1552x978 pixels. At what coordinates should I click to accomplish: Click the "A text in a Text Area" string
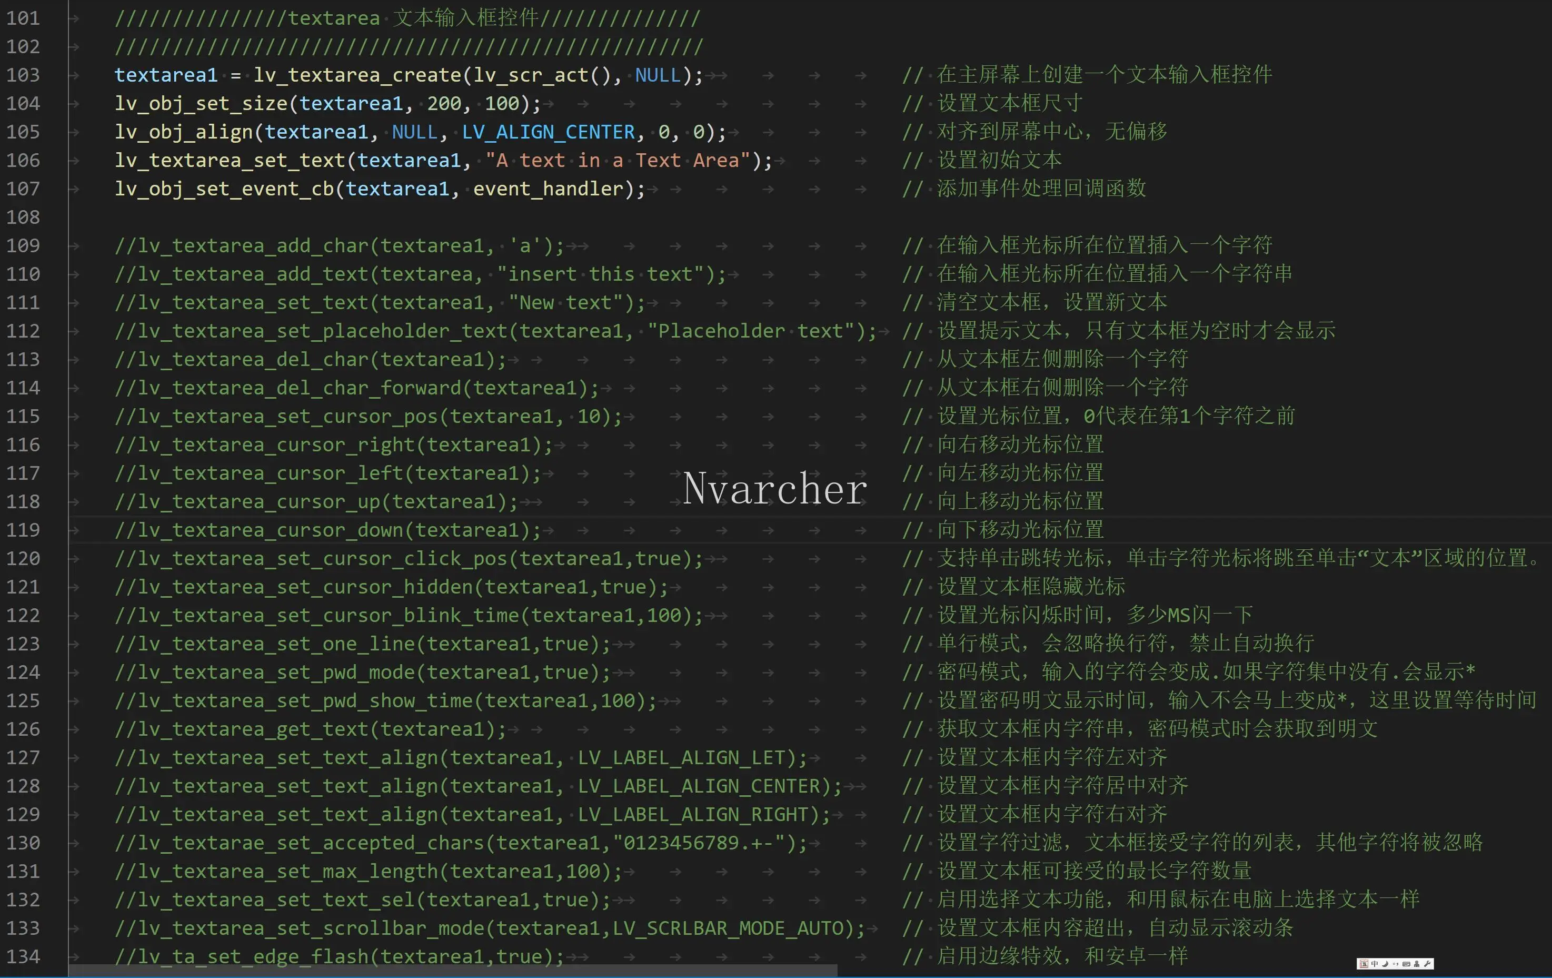(x=618, y=161)
